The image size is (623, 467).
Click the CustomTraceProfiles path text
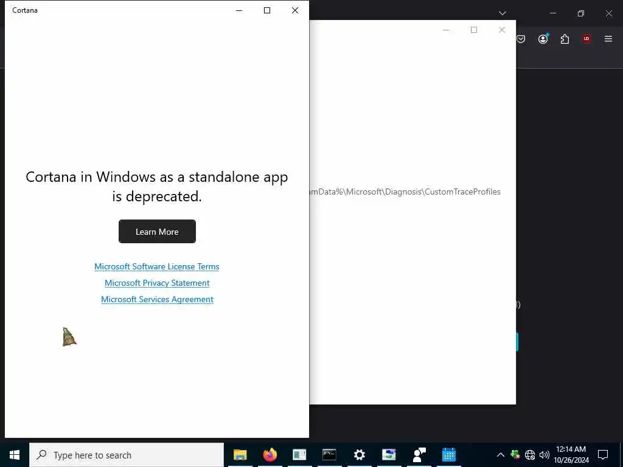click(405, 192)
